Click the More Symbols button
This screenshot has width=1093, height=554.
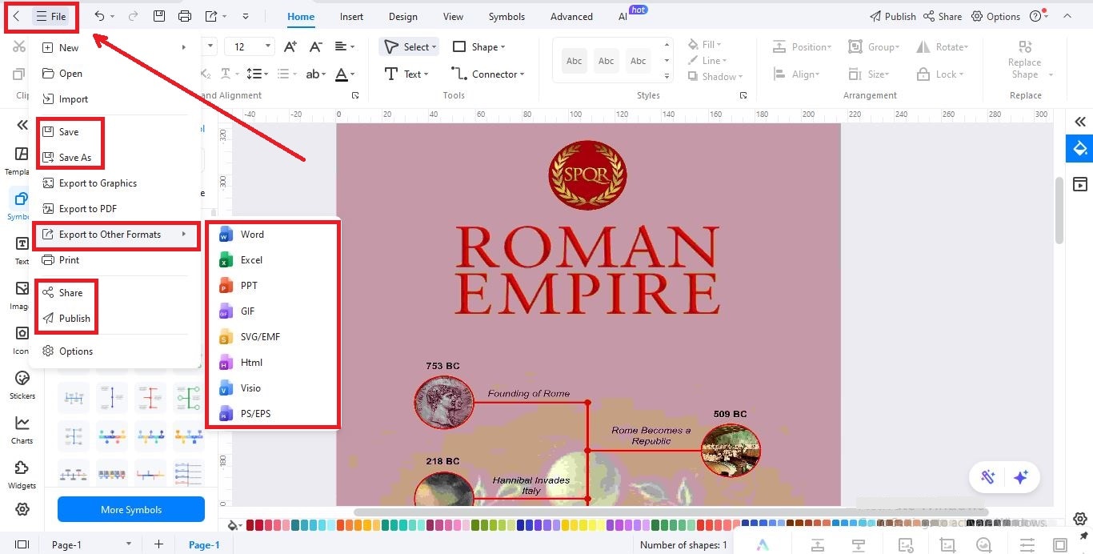131,510
